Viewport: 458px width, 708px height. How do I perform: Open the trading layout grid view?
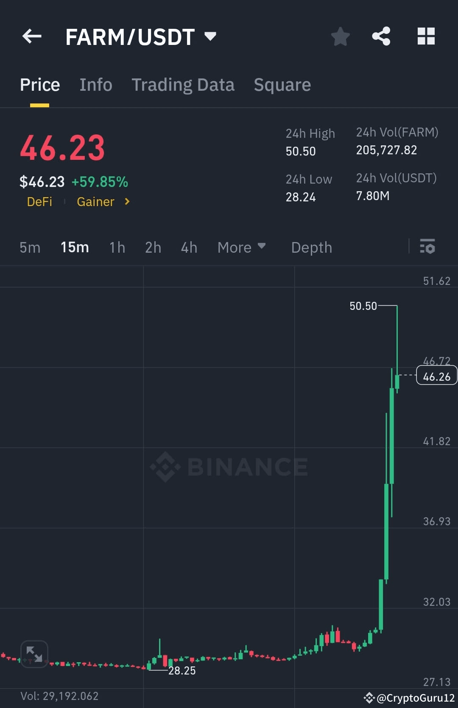click(x=426, y=36)
